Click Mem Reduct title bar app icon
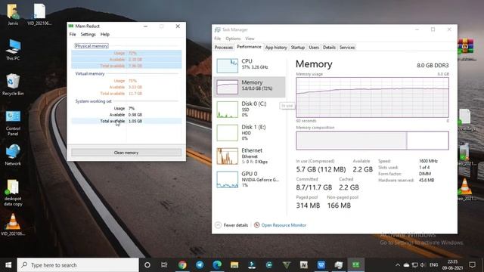The width and height of the screenshot is (484, 272). tap(71, 26)
